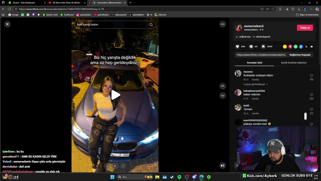Image resolution: width=321 pixels, height=181 pixels.
Task: Reply to betül via Yanıtla
Action: pyautogui.click(x=255, y=114)
